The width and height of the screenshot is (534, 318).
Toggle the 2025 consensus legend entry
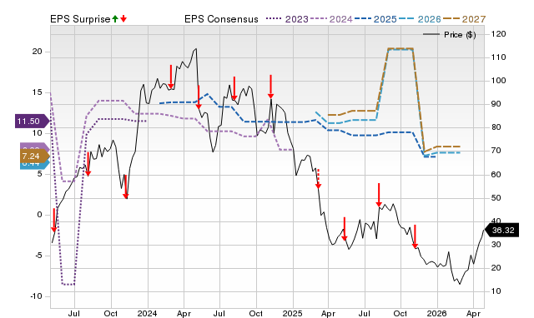point(375,19)
